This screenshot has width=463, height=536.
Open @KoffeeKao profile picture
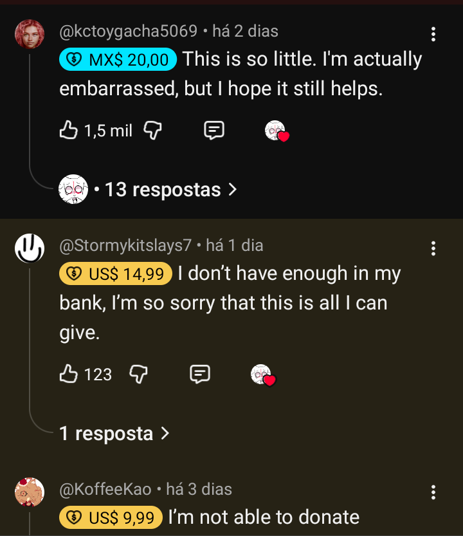[x=30, y=492]
